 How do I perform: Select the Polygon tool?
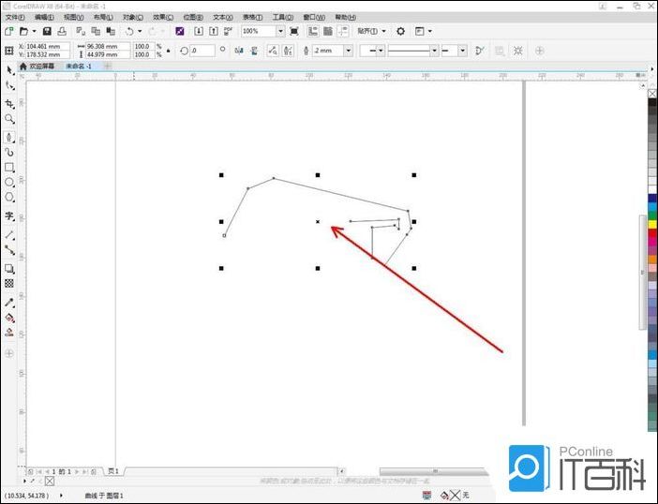9,197
